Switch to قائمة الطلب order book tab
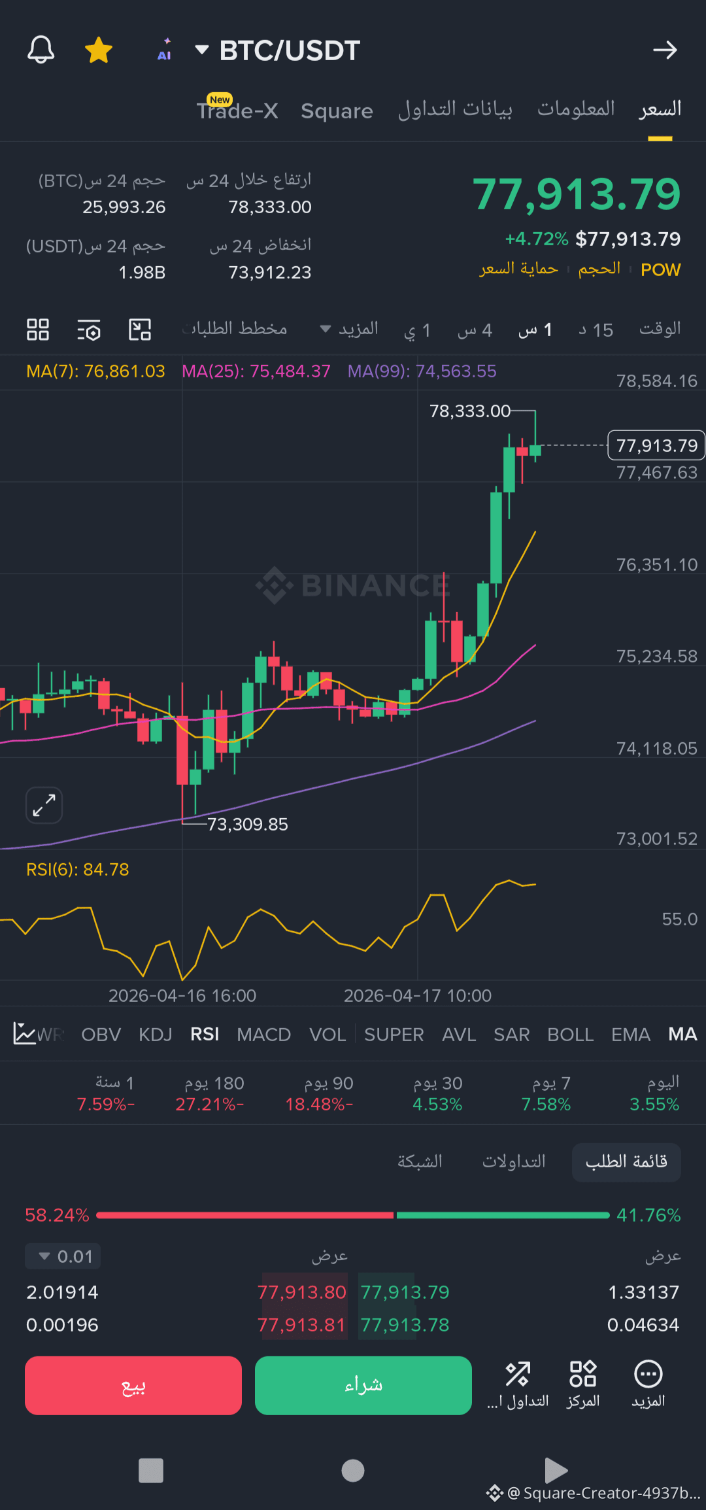706x1510 pixels. (626, 1162)
